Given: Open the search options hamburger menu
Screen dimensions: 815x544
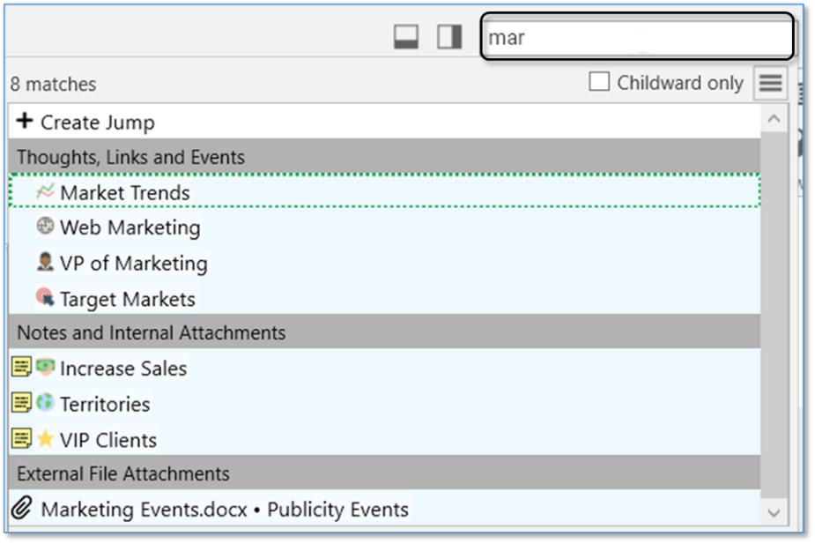Looking at the screenshot, I should pyautogui.click(x=770, y=84).
